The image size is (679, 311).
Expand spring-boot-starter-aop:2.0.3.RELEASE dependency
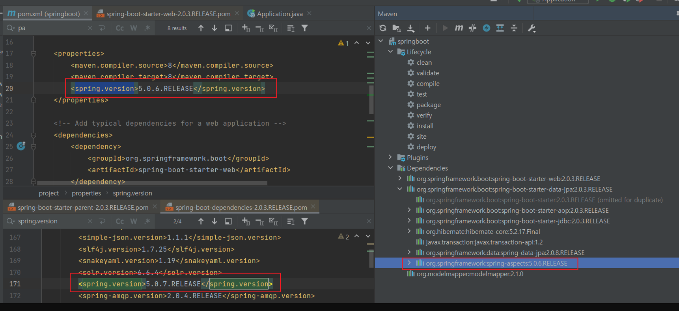pyautogui.click(x=409, y=210)
